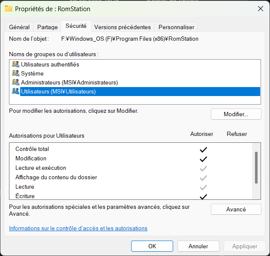270x256 pixels.
Task: Click the Utilisateurs (MSI) group icon
Action: (x=16, y=91)
